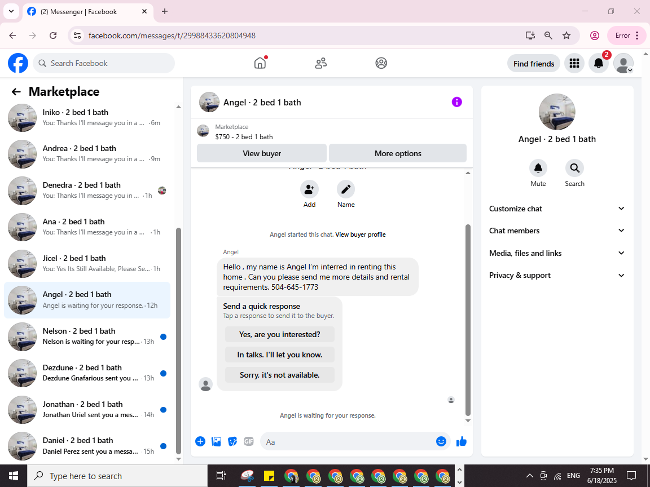Open Daniel 2 bed 1 bath conversation
Viewport: 650px width, 487px height.
pos(87,446)
